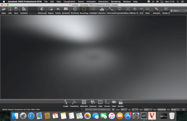The image size is (187, 121).
Task: Open the Rendering menu
Action: tap(116, 2)
